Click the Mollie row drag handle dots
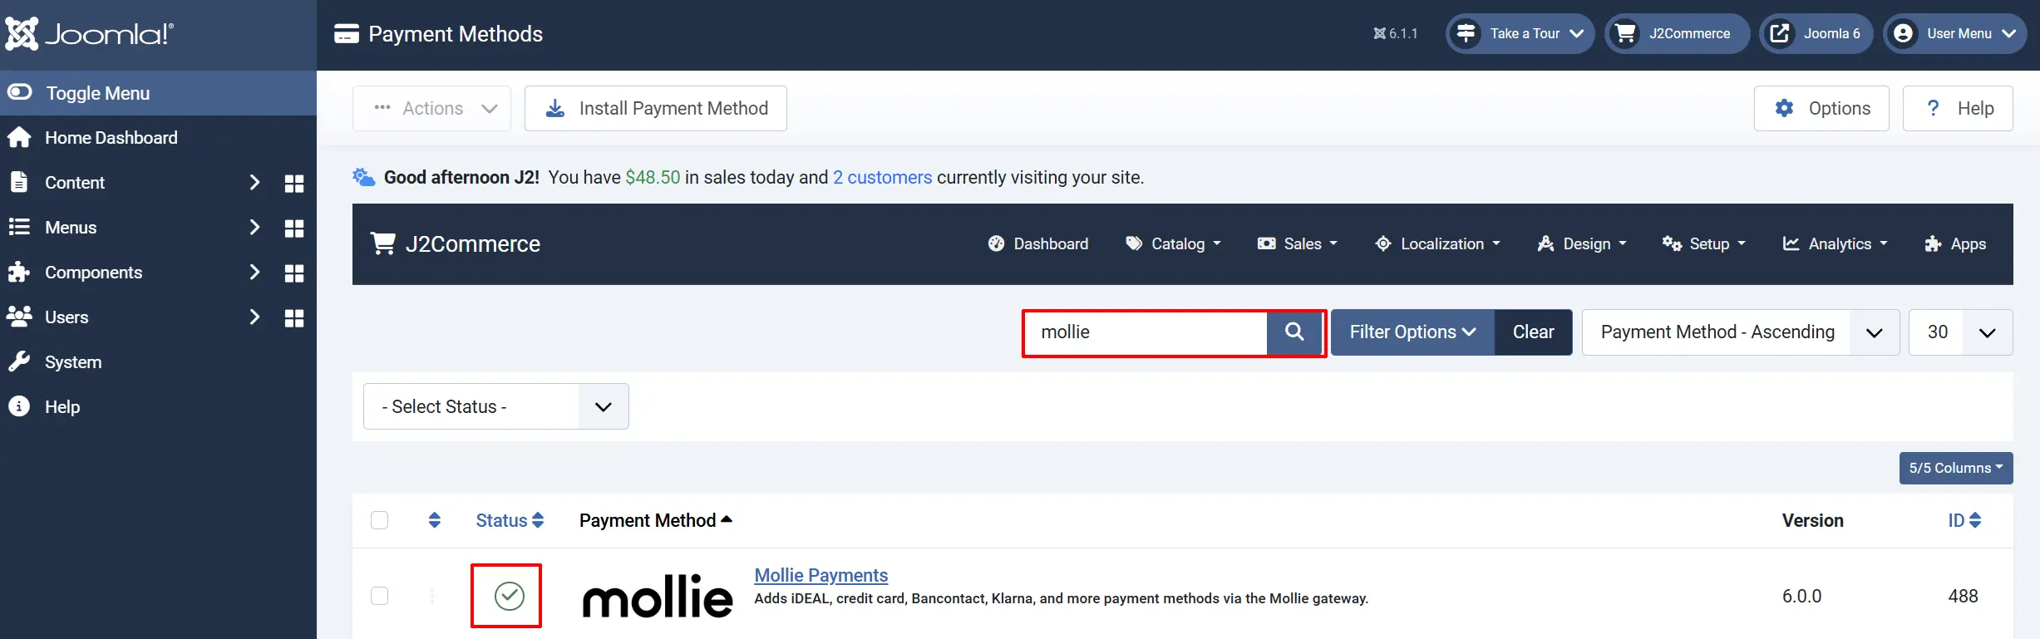Viewport: 2040px width, 639px height. pos(431,596)
